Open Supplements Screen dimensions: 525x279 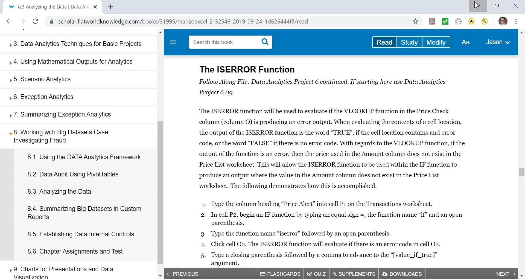tap(354, 274)
